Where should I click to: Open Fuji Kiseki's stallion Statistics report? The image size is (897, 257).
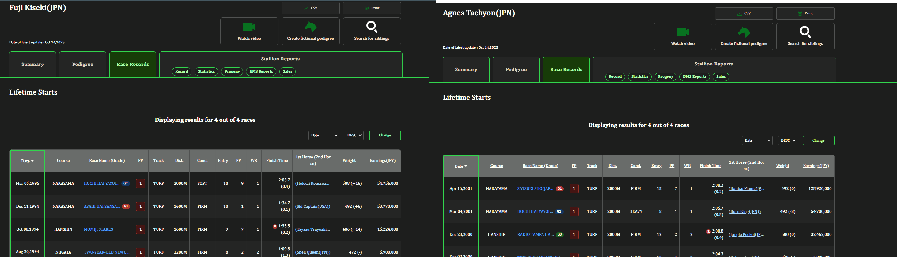click(x=206, y=72)
